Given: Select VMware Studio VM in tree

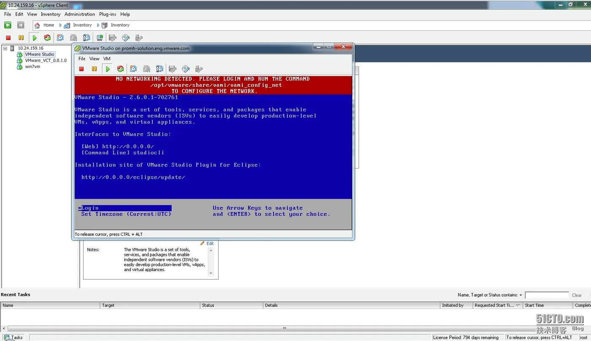Looking at the screenshot, I should click(39, 54).
